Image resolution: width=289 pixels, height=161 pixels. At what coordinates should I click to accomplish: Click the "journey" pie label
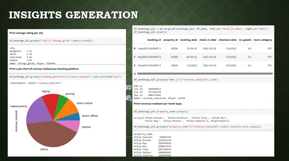point(70,94)
